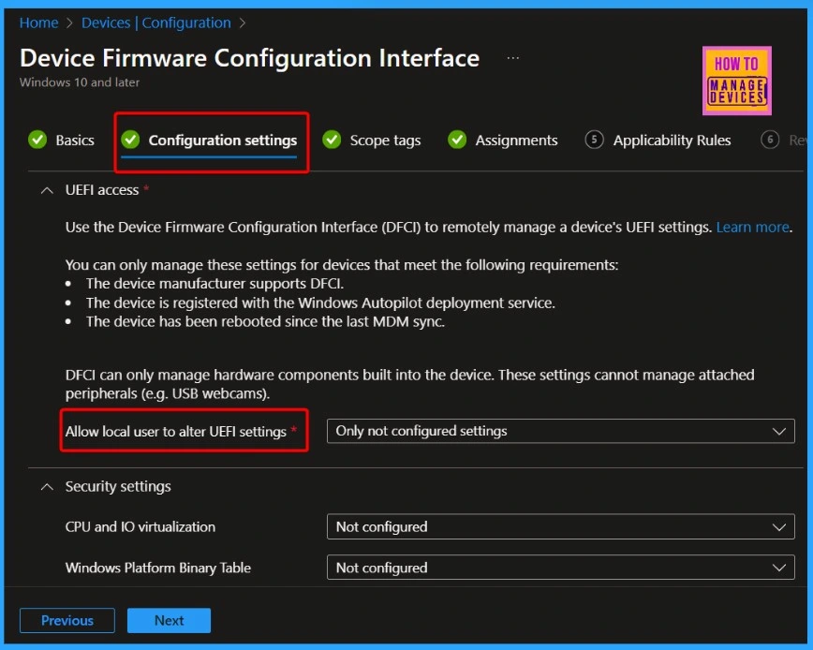Open Windows Platform Binary Table dropdown
This screenshot has height=650, width=813.
pyautogui.click(x=560, y=568)
